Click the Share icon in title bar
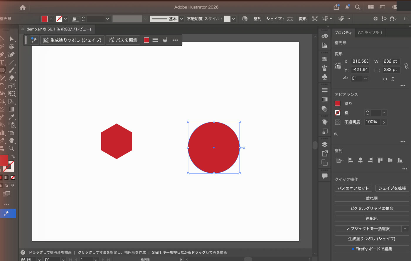Image resolution: width=411 pixels, height=261 pixels. tap(336, 7)
